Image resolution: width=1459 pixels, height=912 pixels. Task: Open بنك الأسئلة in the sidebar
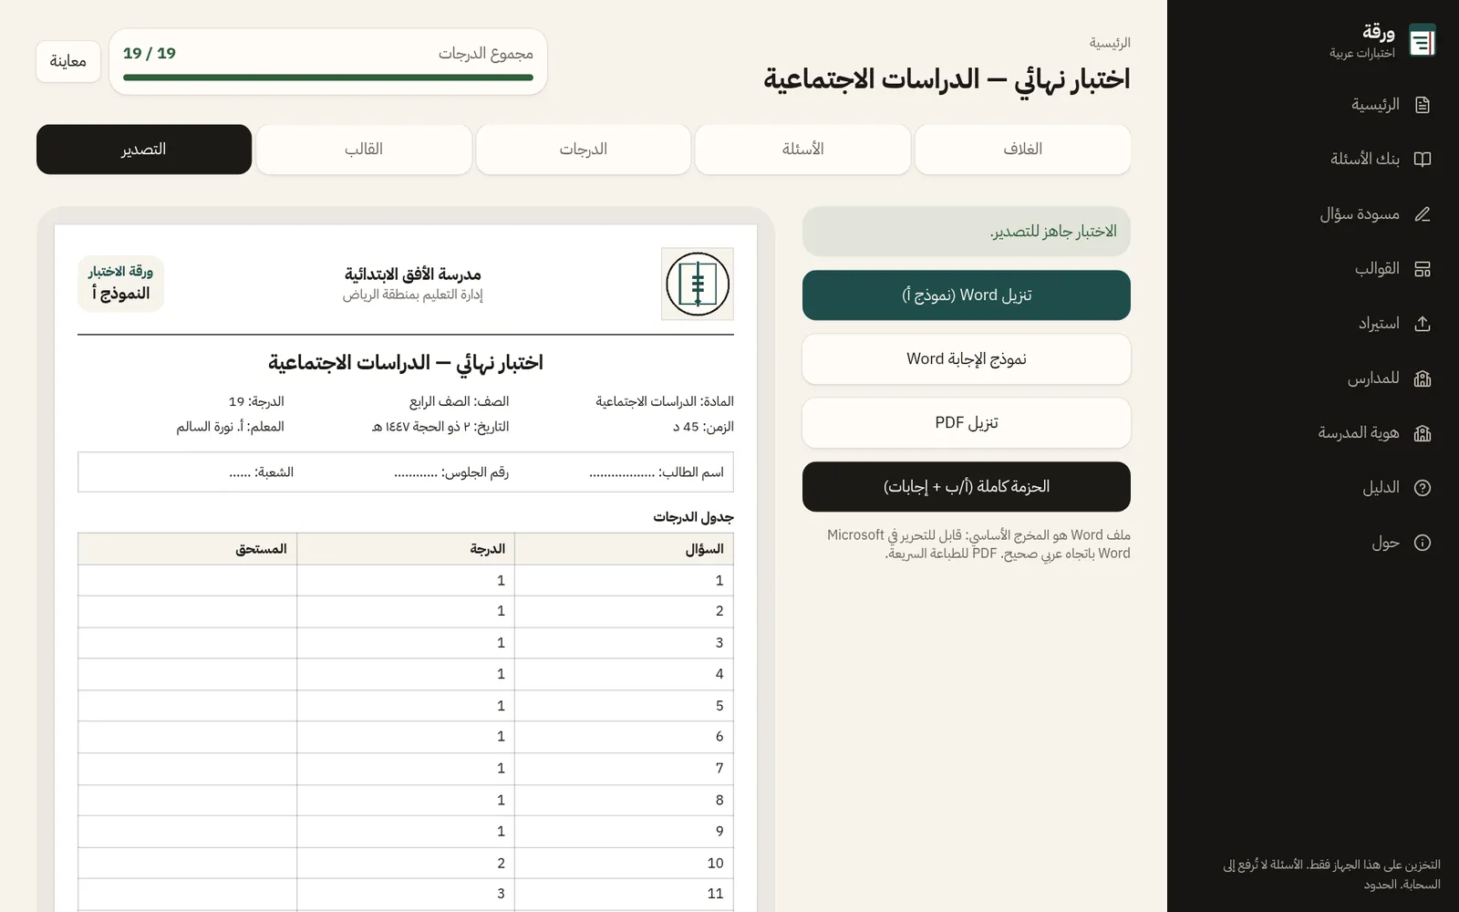1313,160
